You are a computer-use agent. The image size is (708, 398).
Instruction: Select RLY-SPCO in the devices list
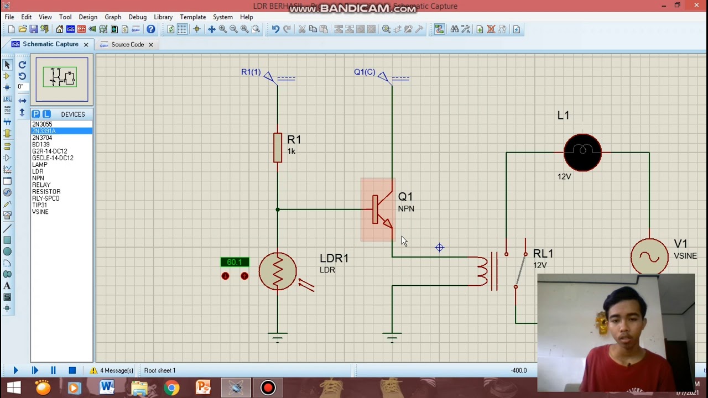point(46,198)
